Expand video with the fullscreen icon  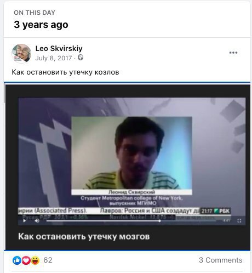pos(239,221)
